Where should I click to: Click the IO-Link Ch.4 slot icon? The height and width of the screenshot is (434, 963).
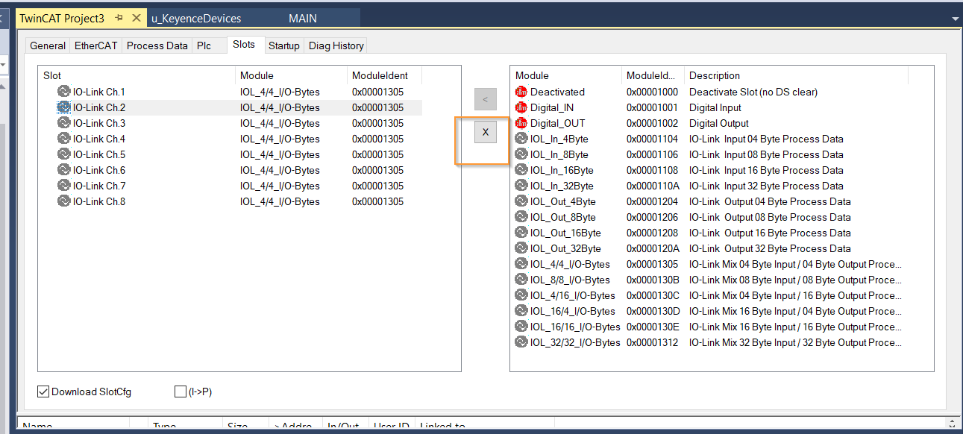pyautogui.click(x=63, y=139)
